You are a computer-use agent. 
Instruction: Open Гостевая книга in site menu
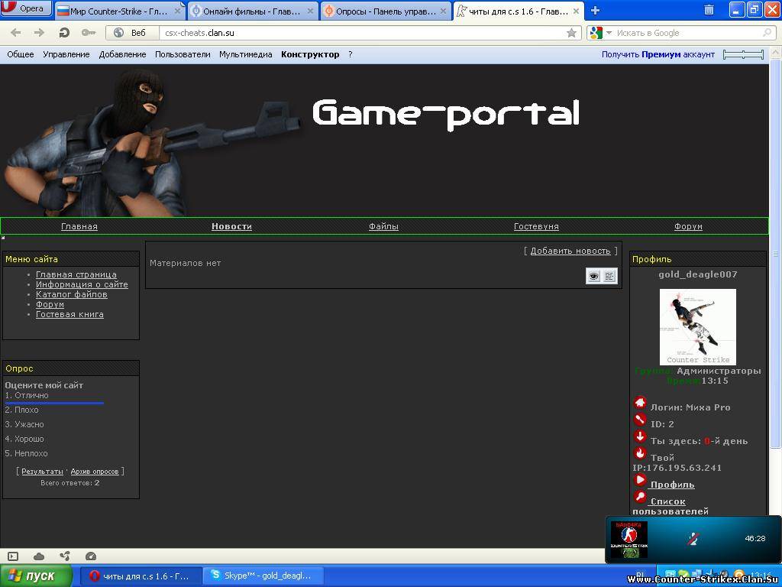pos(69,314)
